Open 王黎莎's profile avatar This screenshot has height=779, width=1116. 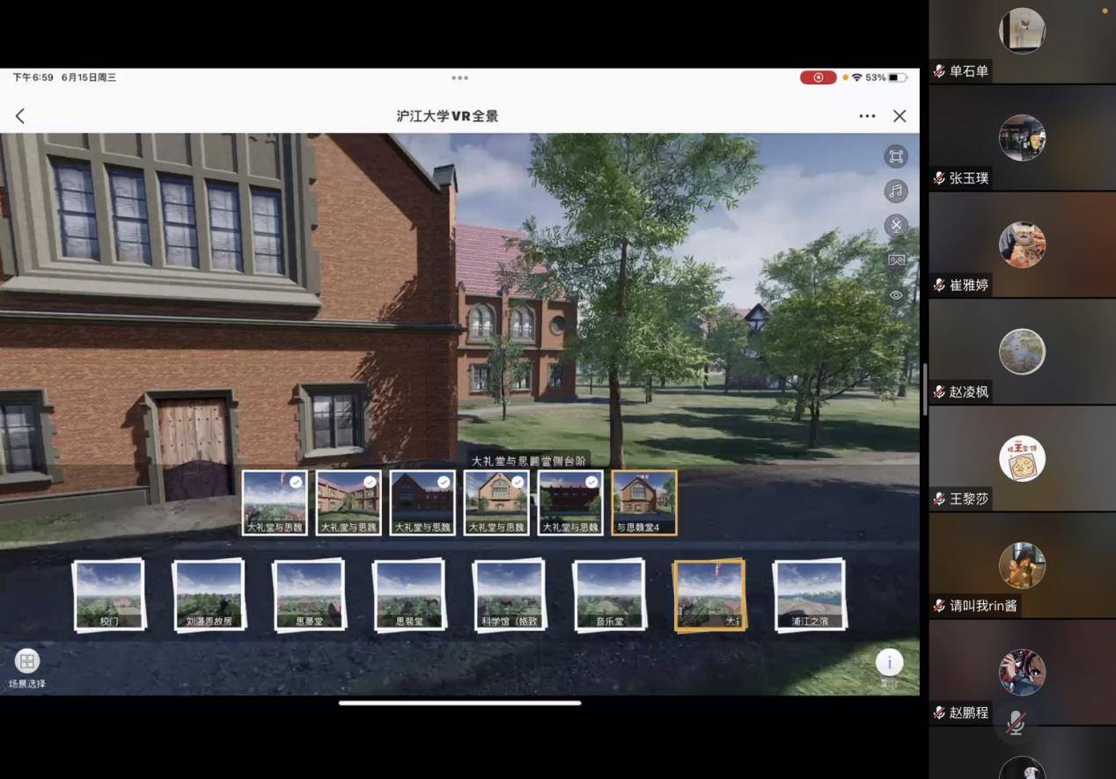(x=1022, y=458)
